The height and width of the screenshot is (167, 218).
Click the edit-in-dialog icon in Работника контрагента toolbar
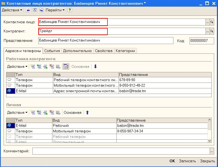click(66, 66)
